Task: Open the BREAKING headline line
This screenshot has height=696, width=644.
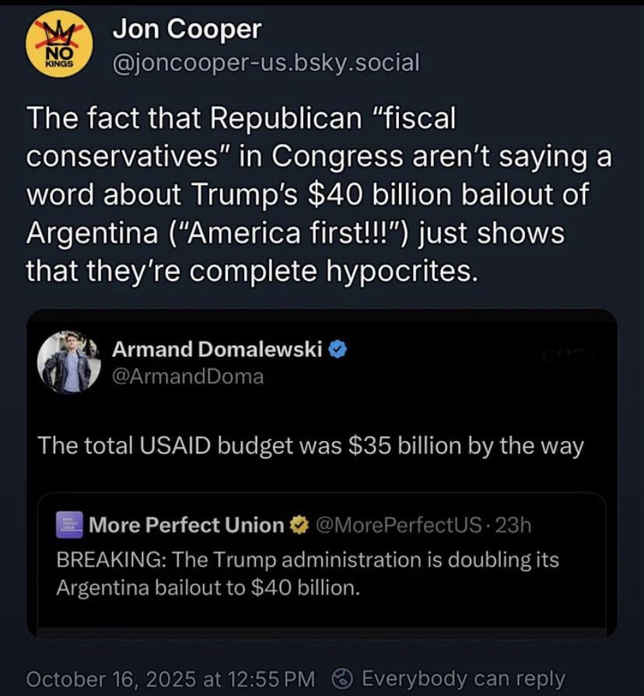Action: (307, 560)
